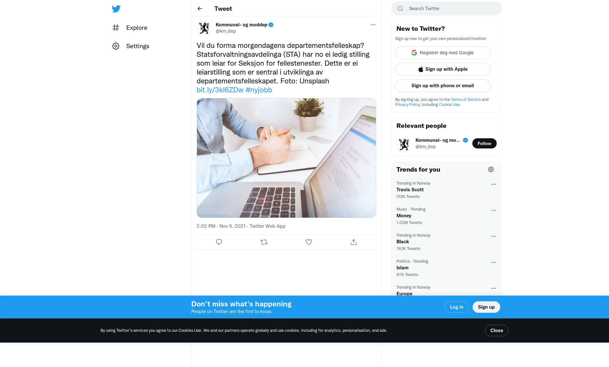Go back using the arrow icon
Screen dimensions: 609x367
coord(200,9)
